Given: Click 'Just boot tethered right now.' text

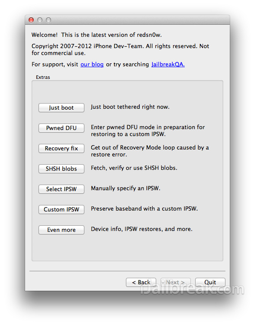Looking at the screenshot, I should coord(130,107).
